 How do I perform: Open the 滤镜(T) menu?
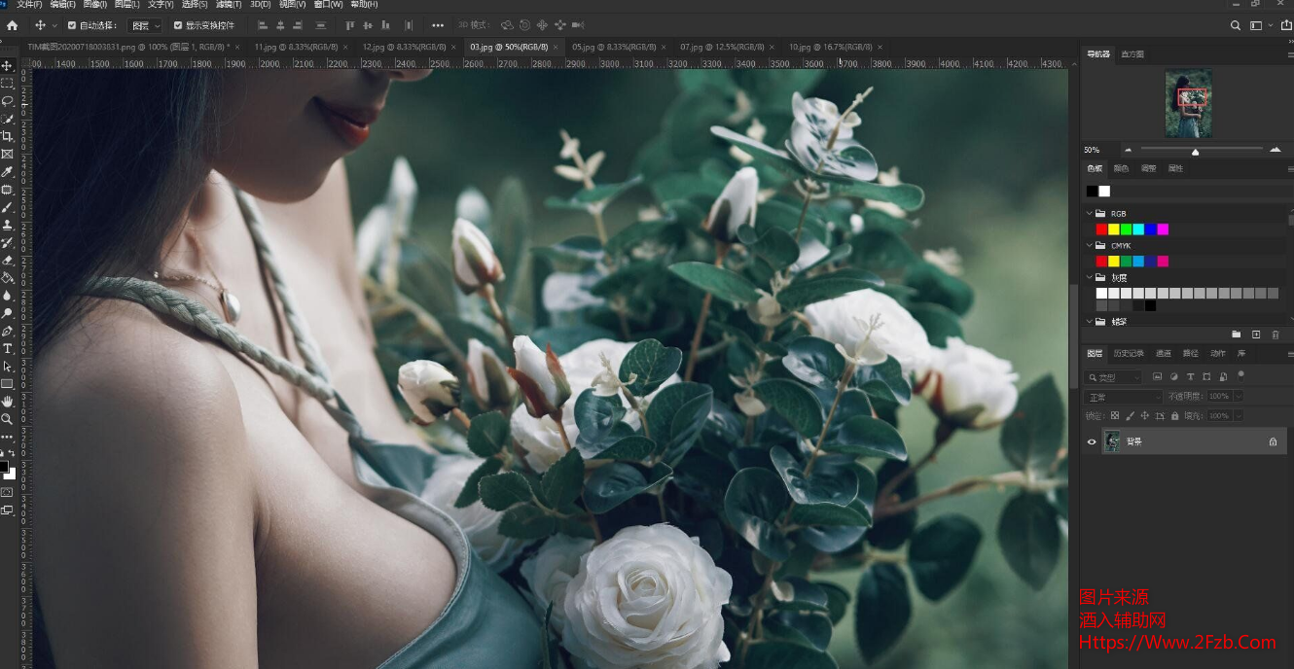[x=229, y=5]
